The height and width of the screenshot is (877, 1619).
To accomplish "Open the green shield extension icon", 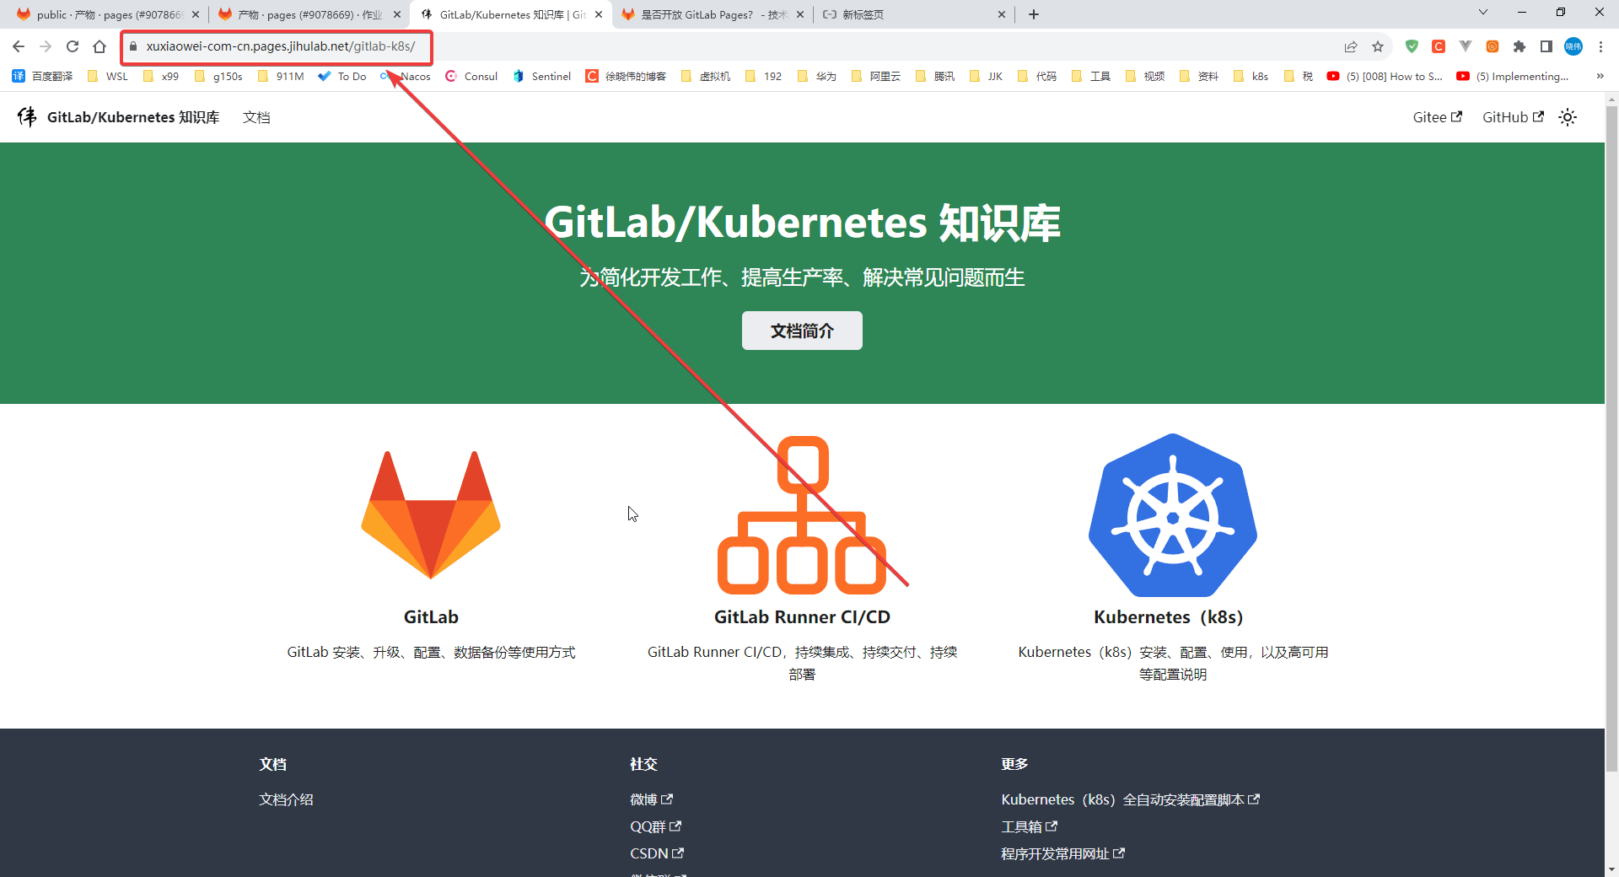I will point(1412,46).
